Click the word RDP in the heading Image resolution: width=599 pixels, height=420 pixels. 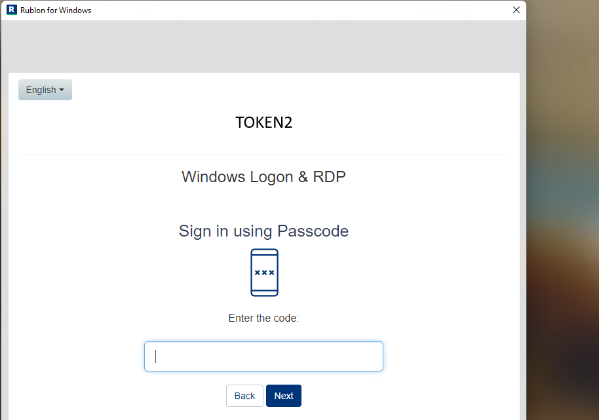coord(329,177)
